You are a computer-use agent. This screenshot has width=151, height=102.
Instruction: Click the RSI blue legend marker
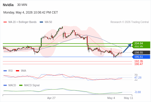pos(5,71)
